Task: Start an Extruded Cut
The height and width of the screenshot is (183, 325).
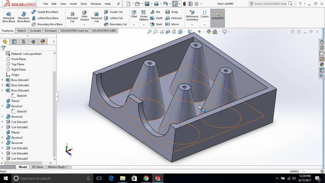Action: click(x=72, y=17)
